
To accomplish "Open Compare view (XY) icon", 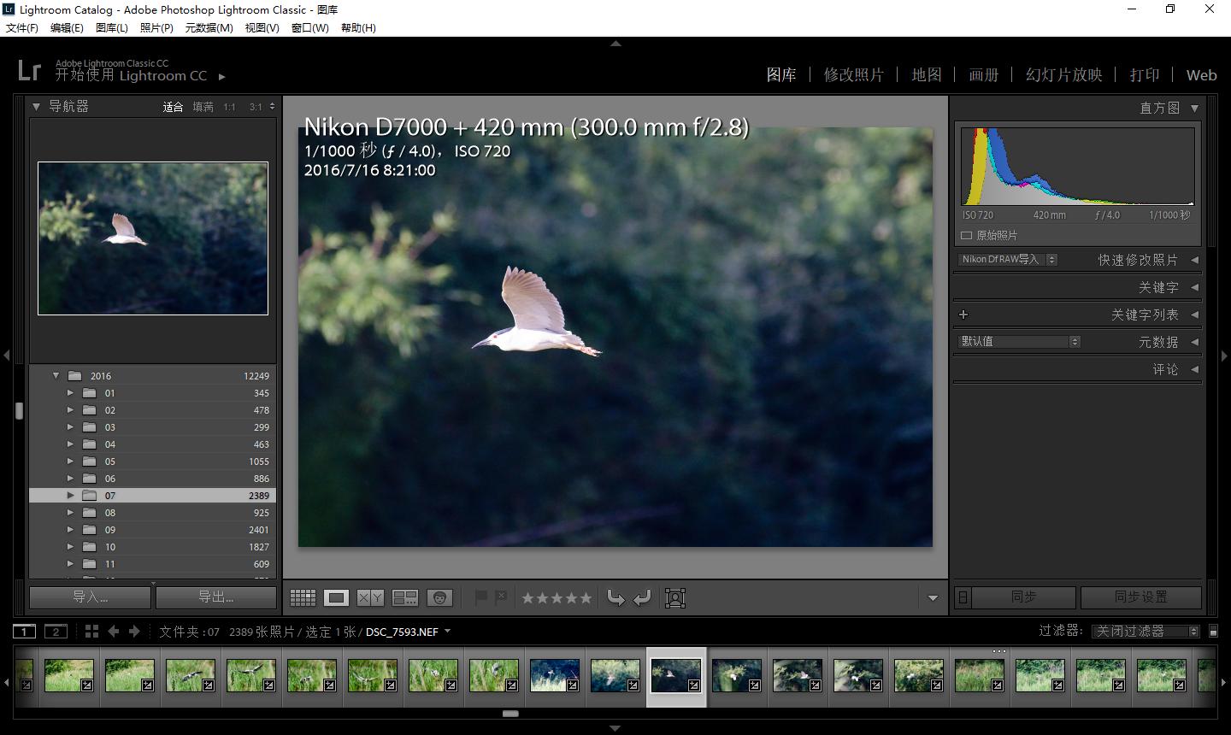I will [x=370, y=598].
